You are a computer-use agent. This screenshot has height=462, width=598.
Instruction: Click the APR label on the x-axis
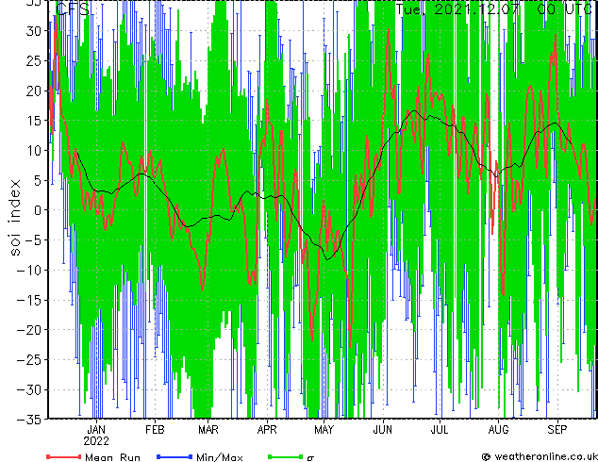click(x=267, y=430)
